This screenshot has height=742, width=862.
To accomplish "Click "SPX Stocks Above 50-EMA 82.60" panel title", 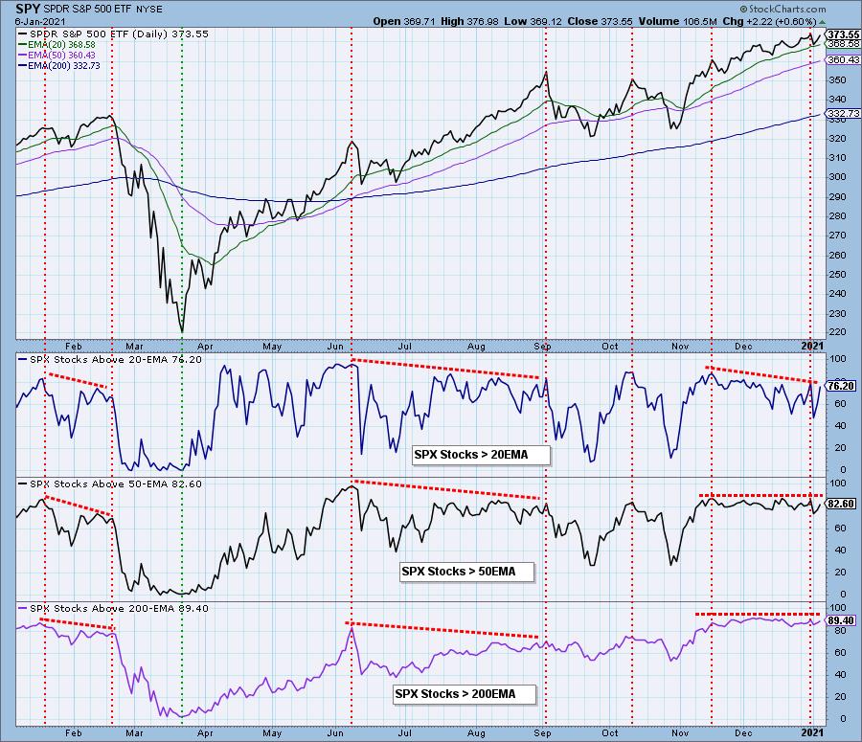I will tap(110, 484).
